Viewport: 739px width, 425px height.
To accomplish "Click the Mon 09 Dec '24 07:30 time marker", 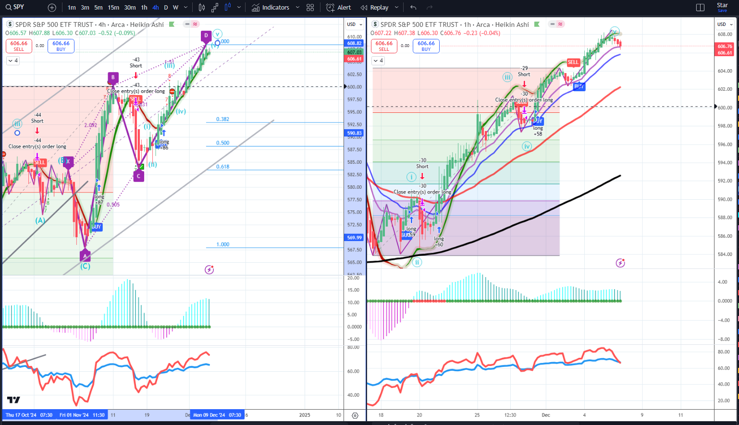I will (x=217, y=415).
